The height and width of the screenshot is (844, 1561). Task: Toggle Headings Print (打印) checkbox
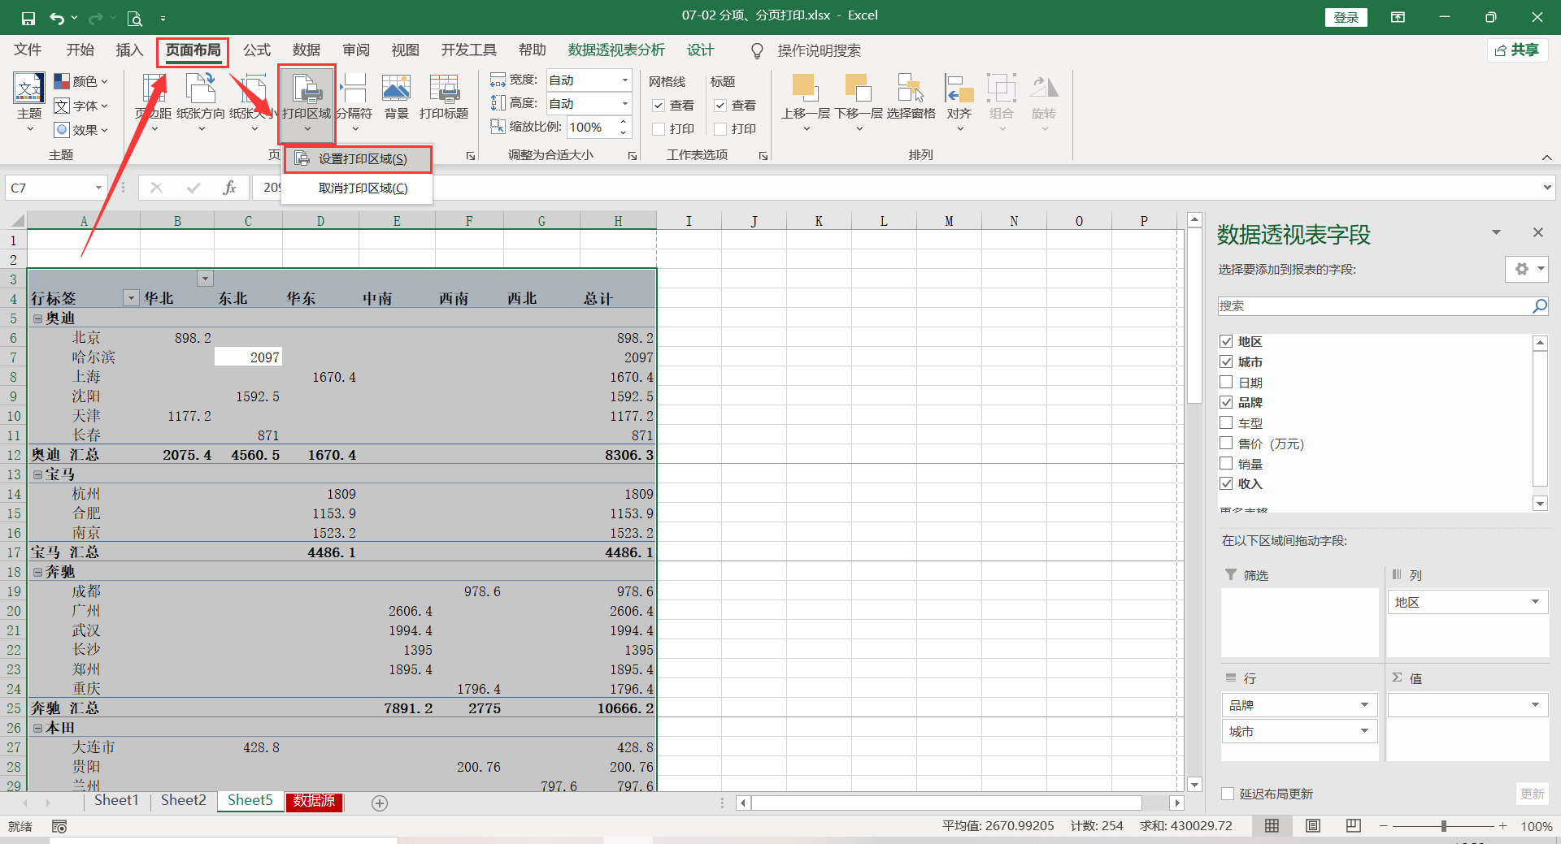point(720,129)
